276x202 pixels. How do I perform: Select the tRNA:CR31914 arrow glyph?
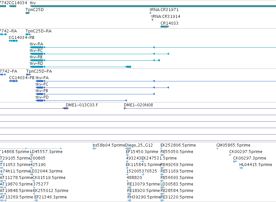pos(152,20)
